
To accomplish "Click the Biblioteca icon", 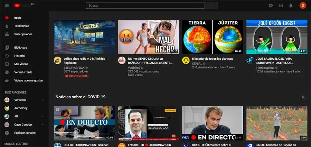I will (x=7, y=48).
